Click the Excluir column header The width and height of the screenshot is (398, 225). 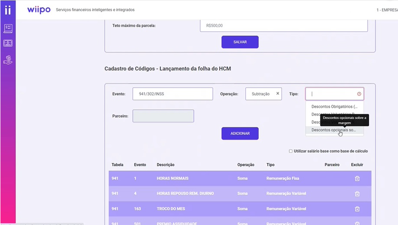pyautogui.click(x=357, y=165)
